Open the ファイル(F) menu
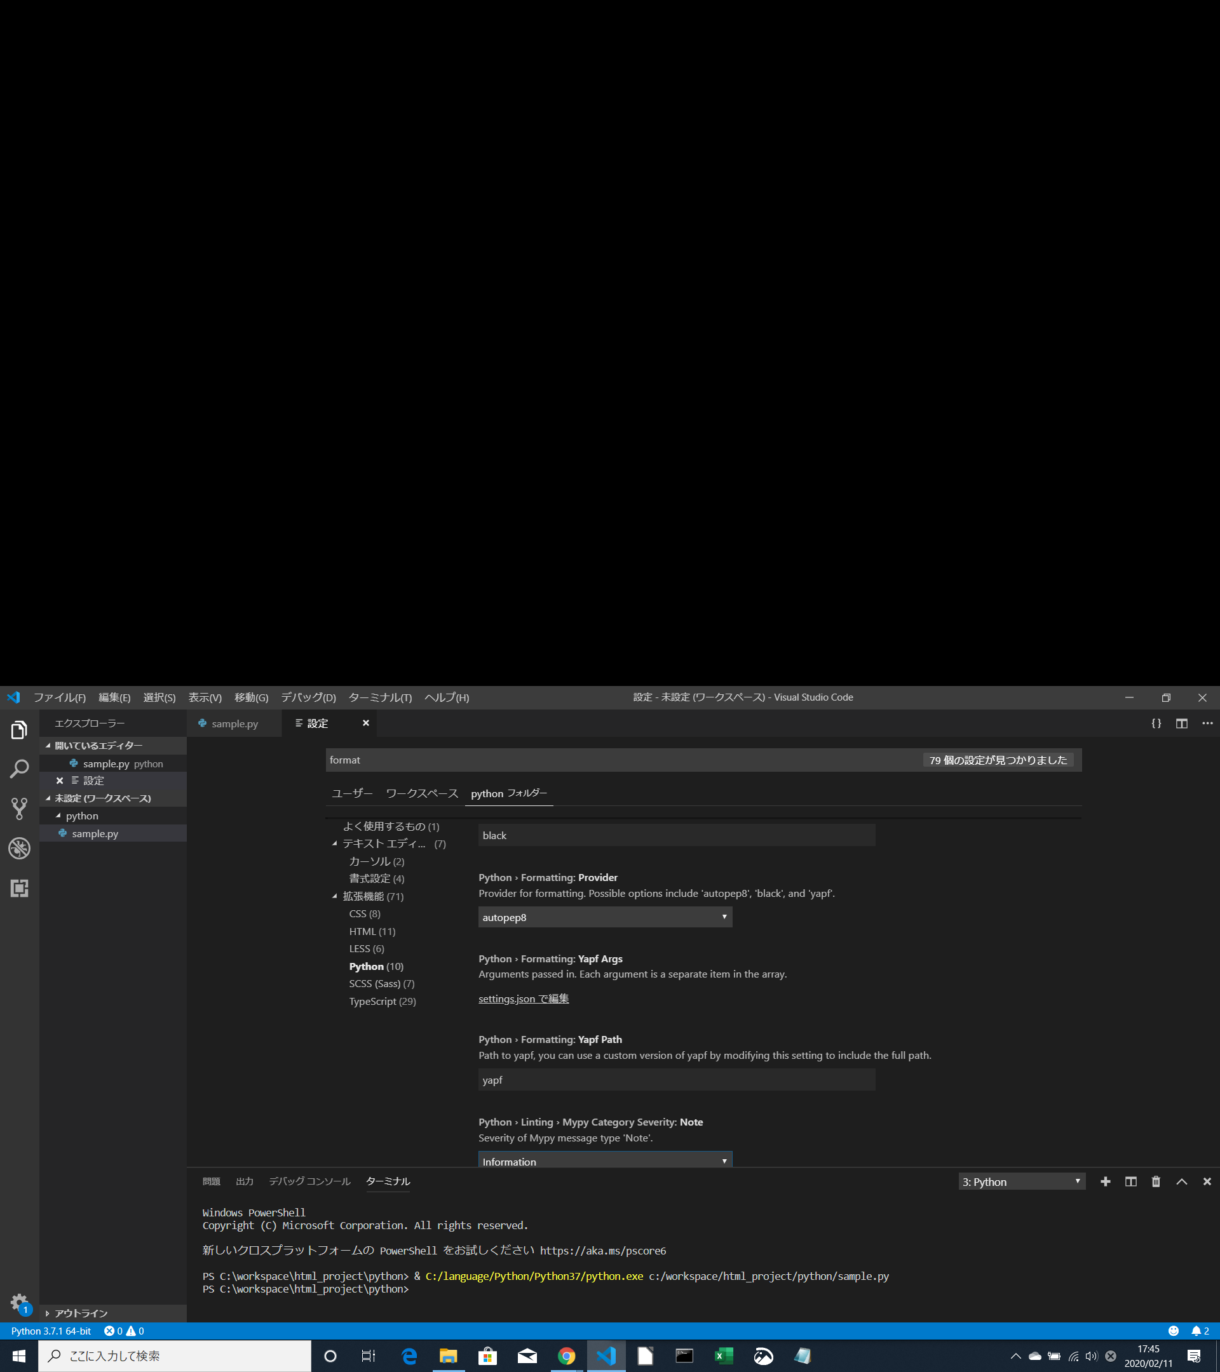Viewport: 1220px width, 1372px height. [60, 697]
